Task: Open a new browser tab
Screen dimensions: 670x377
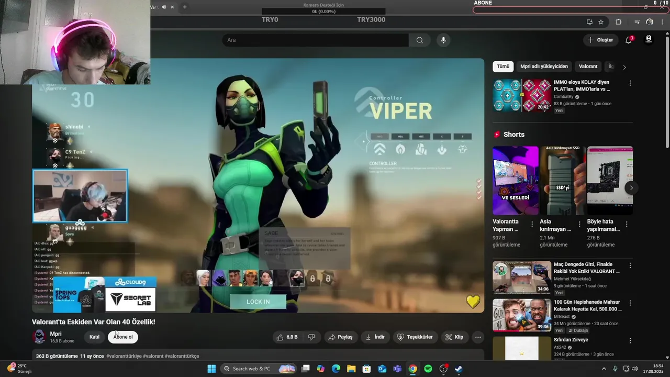Action: click(x=185, y=7)
